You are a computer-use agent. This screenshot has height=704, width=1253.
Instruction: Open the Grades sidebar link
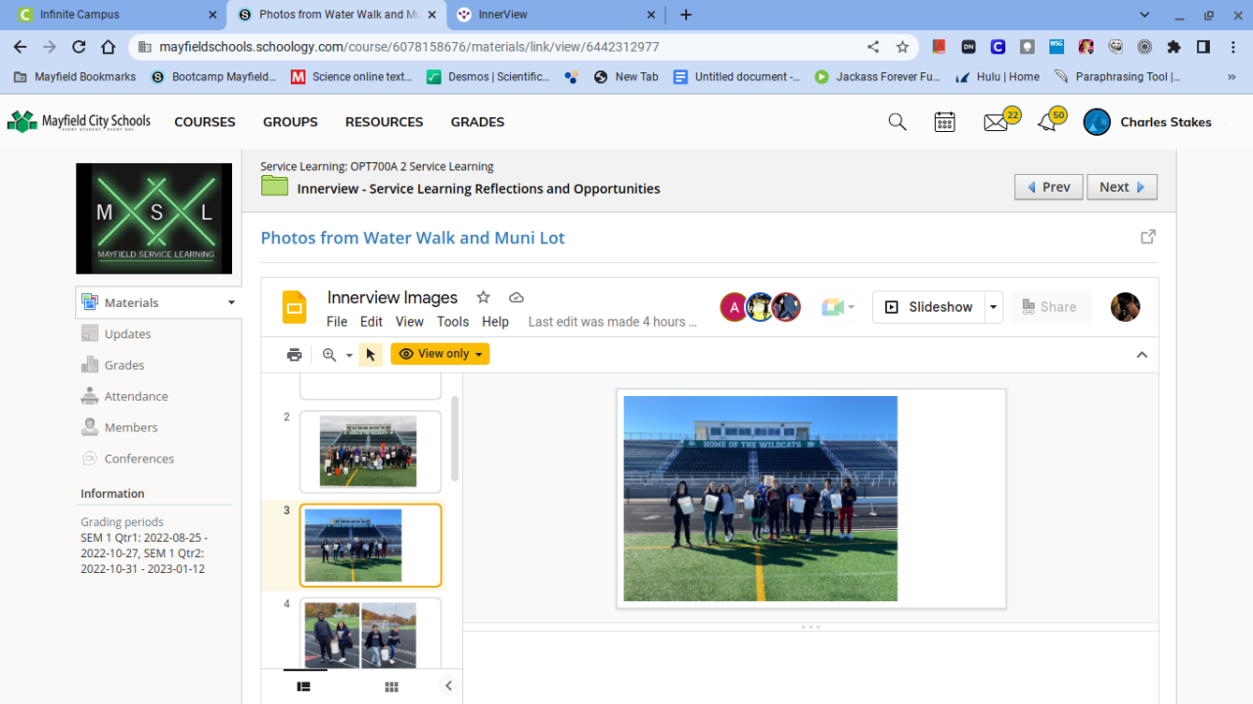(x=124, y=365)
